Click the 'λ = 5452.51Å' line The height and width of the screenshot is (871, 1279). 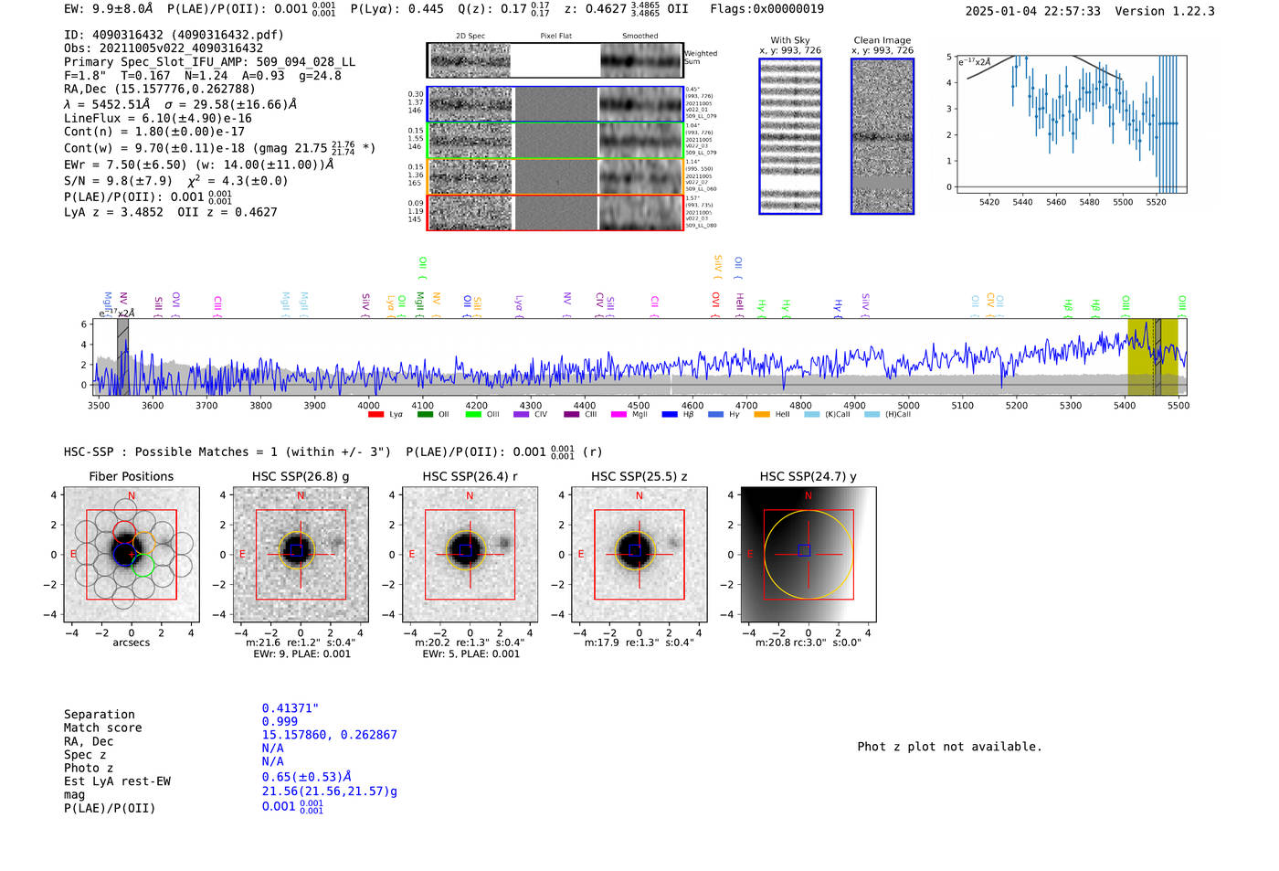[x=107, y=104]
